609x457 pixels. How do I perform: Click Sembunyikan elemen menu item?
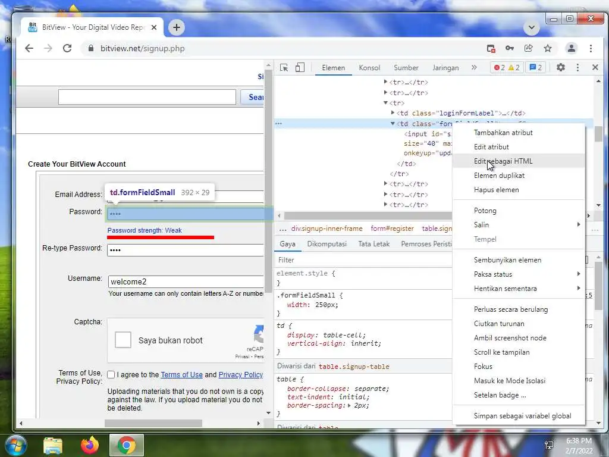(519, 260)
